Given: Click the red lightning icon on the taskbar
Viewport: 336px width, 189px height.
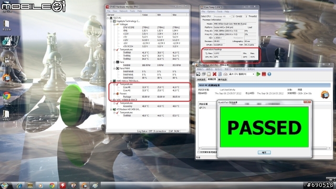Looking at the screenshot, I should point(62,185).
